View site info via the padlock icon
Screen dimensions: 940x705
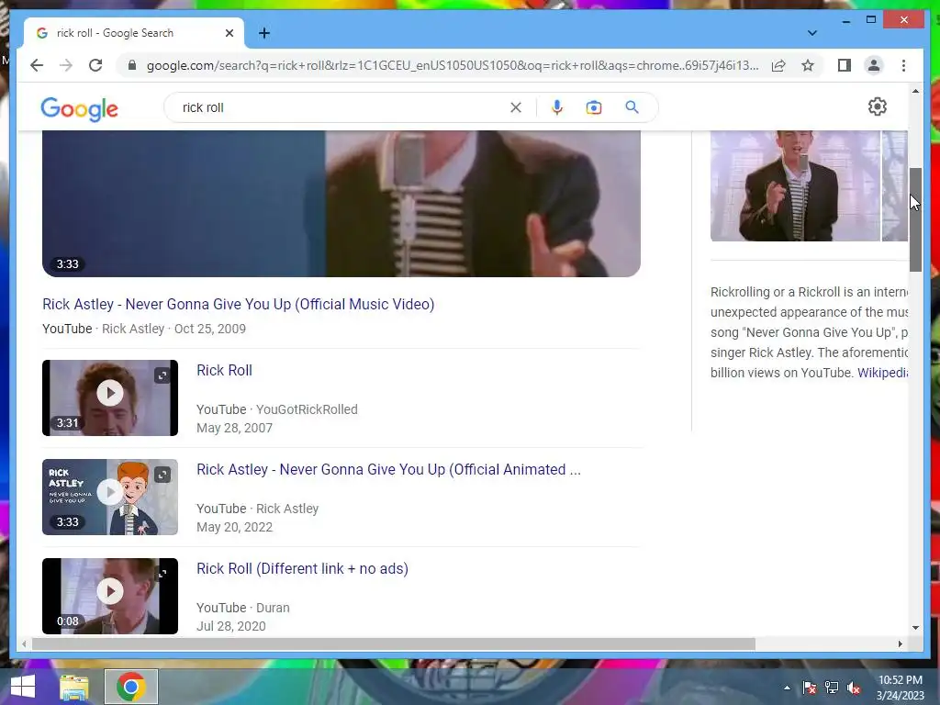[x=132, y=65]
